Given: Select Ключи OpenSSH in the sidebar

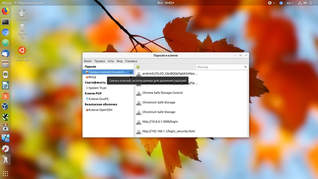Looking at the screenshot, I should point(100,110).
